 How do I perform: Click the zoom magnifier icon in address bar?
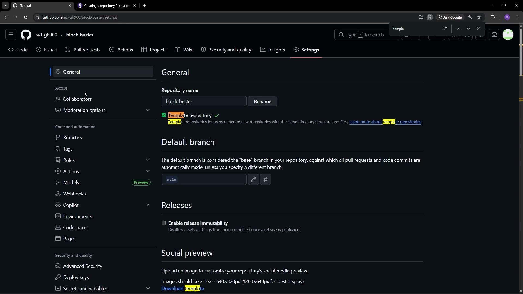(x=470, y=17)
